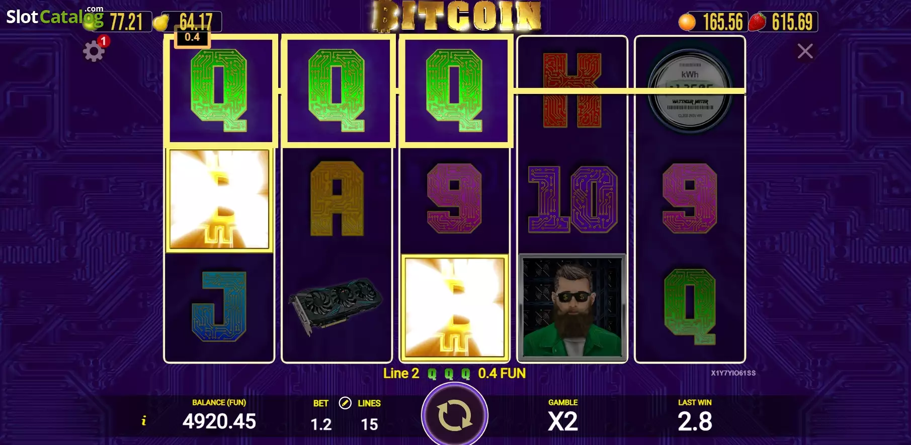
Task: Select the graphics card symbol
Action: tap(336, 305)
